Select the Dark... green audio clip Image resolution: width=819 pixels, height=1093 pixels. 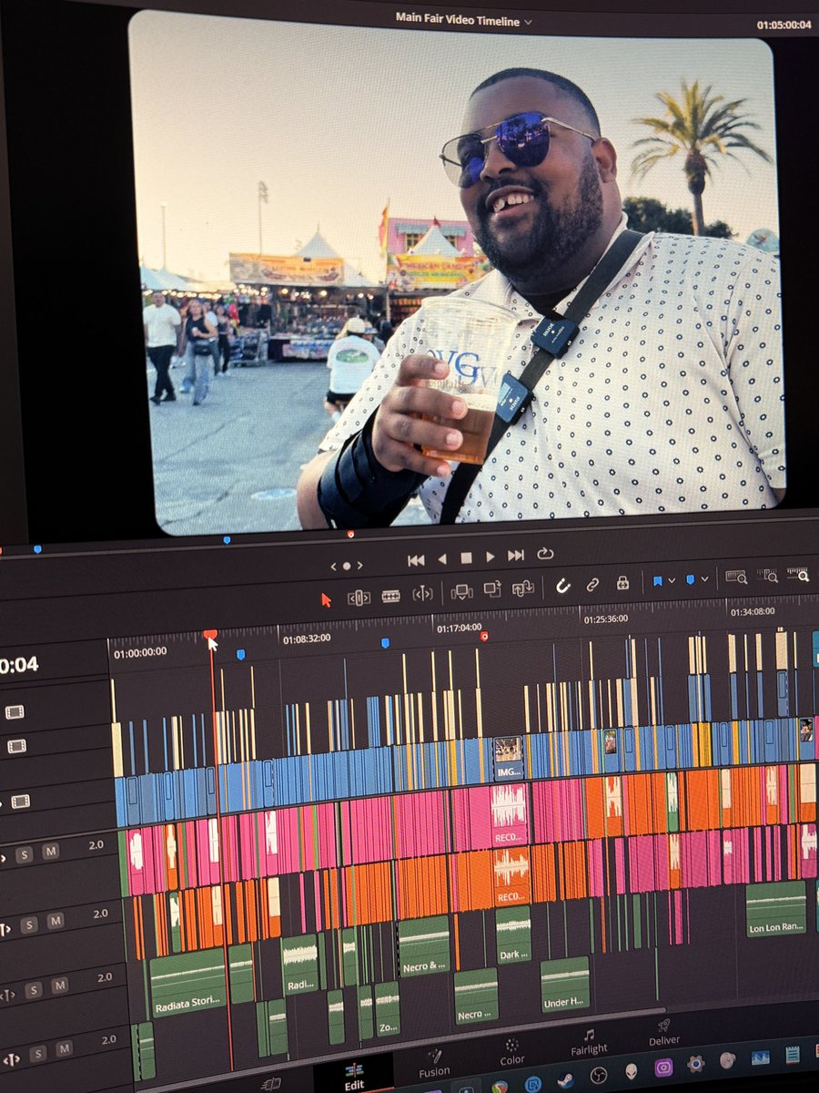click(x=513, y=935)
